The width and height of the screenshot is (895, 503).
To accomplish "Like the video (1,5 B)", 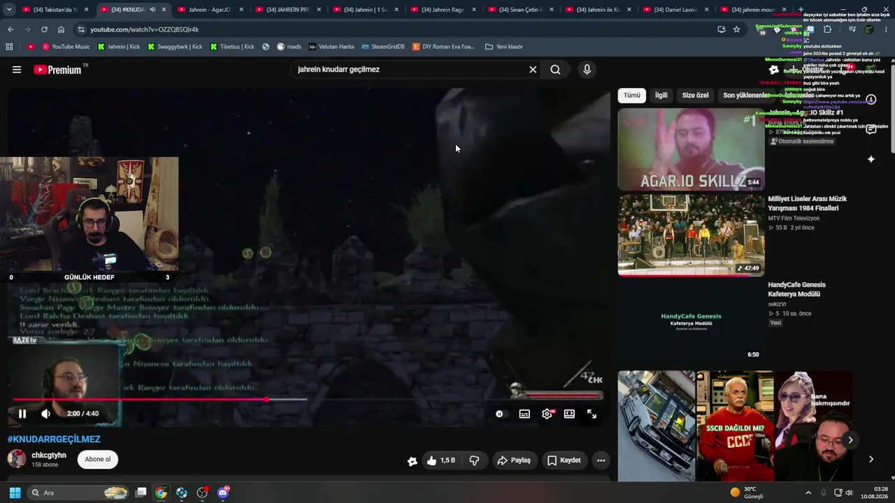I will (x=441, y=460).
